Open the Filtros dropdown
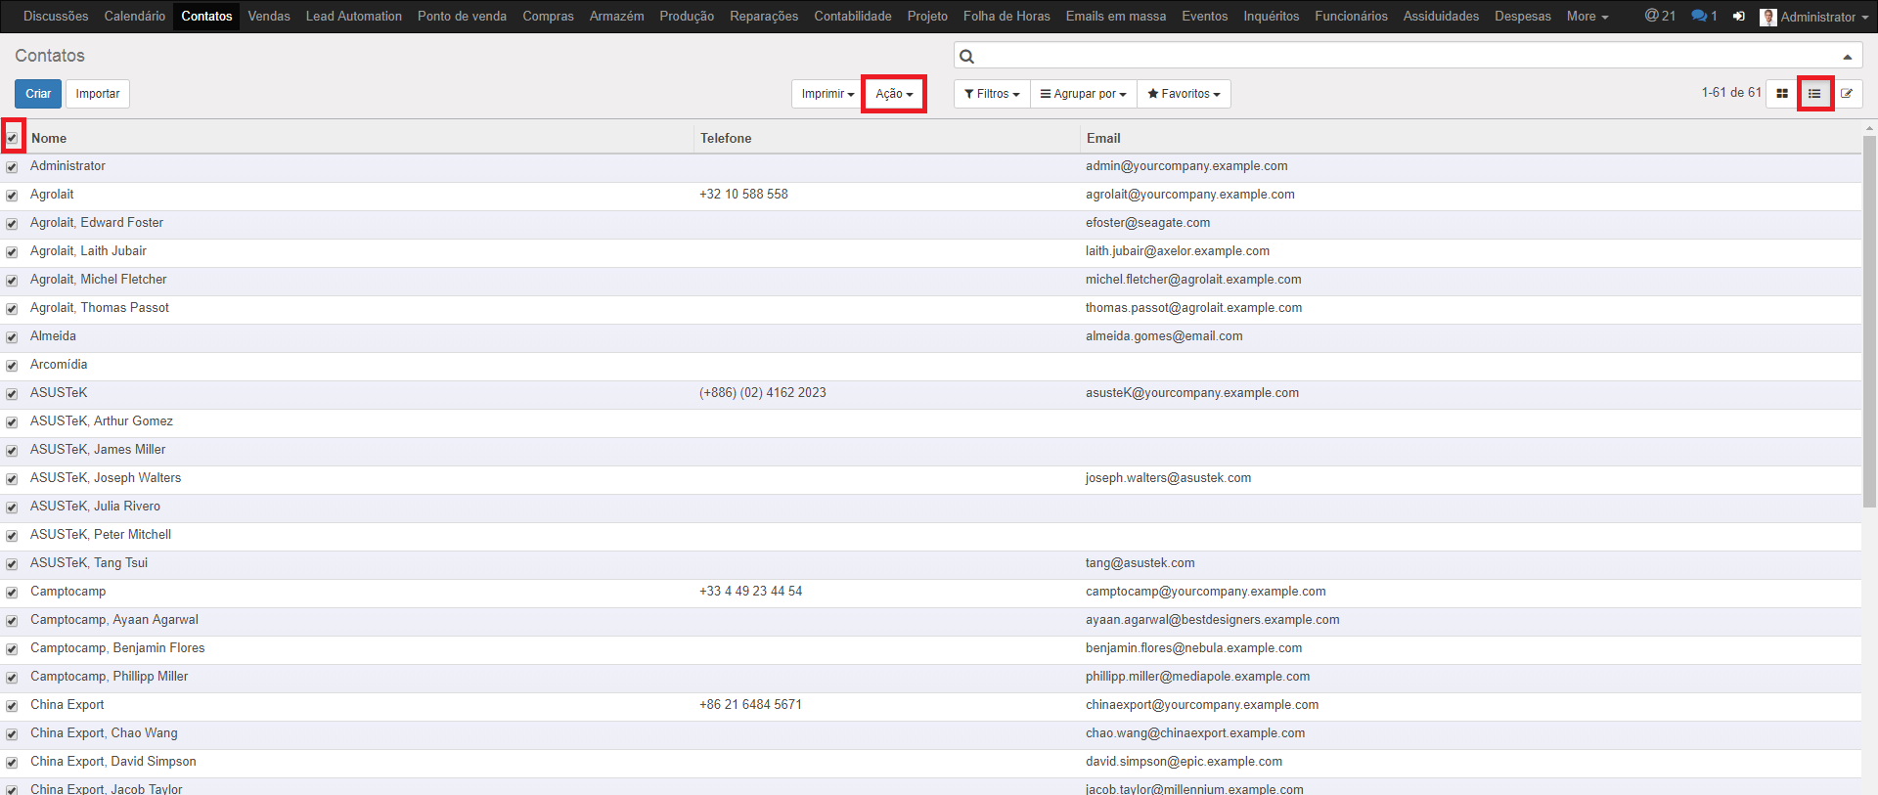1878x795 pixels. coord(992,94)
